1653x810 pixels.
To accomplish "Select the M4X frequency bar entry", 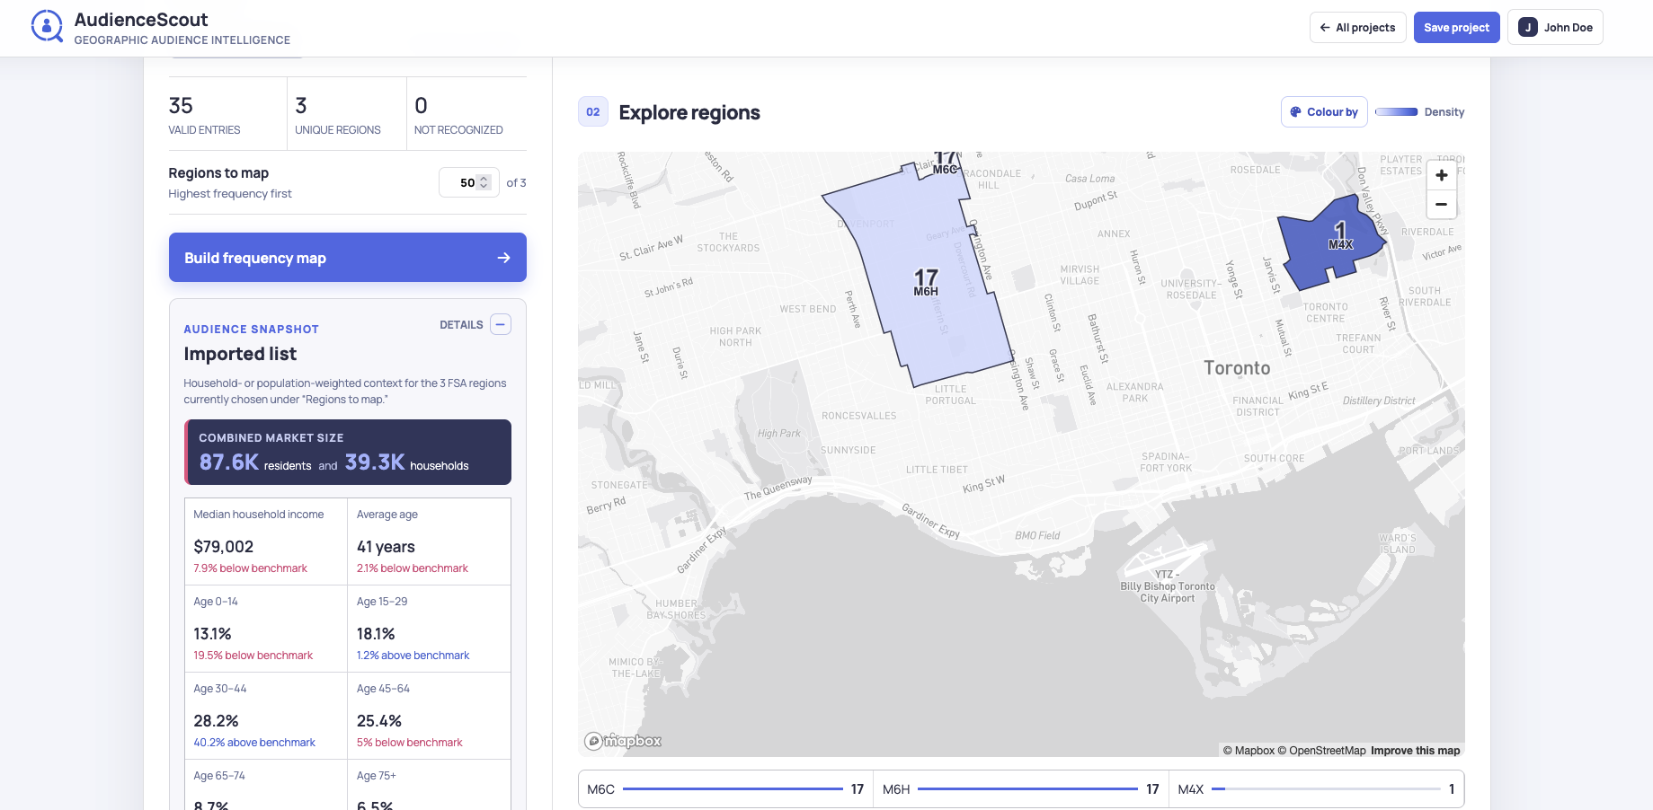I will click(1316, 789).
